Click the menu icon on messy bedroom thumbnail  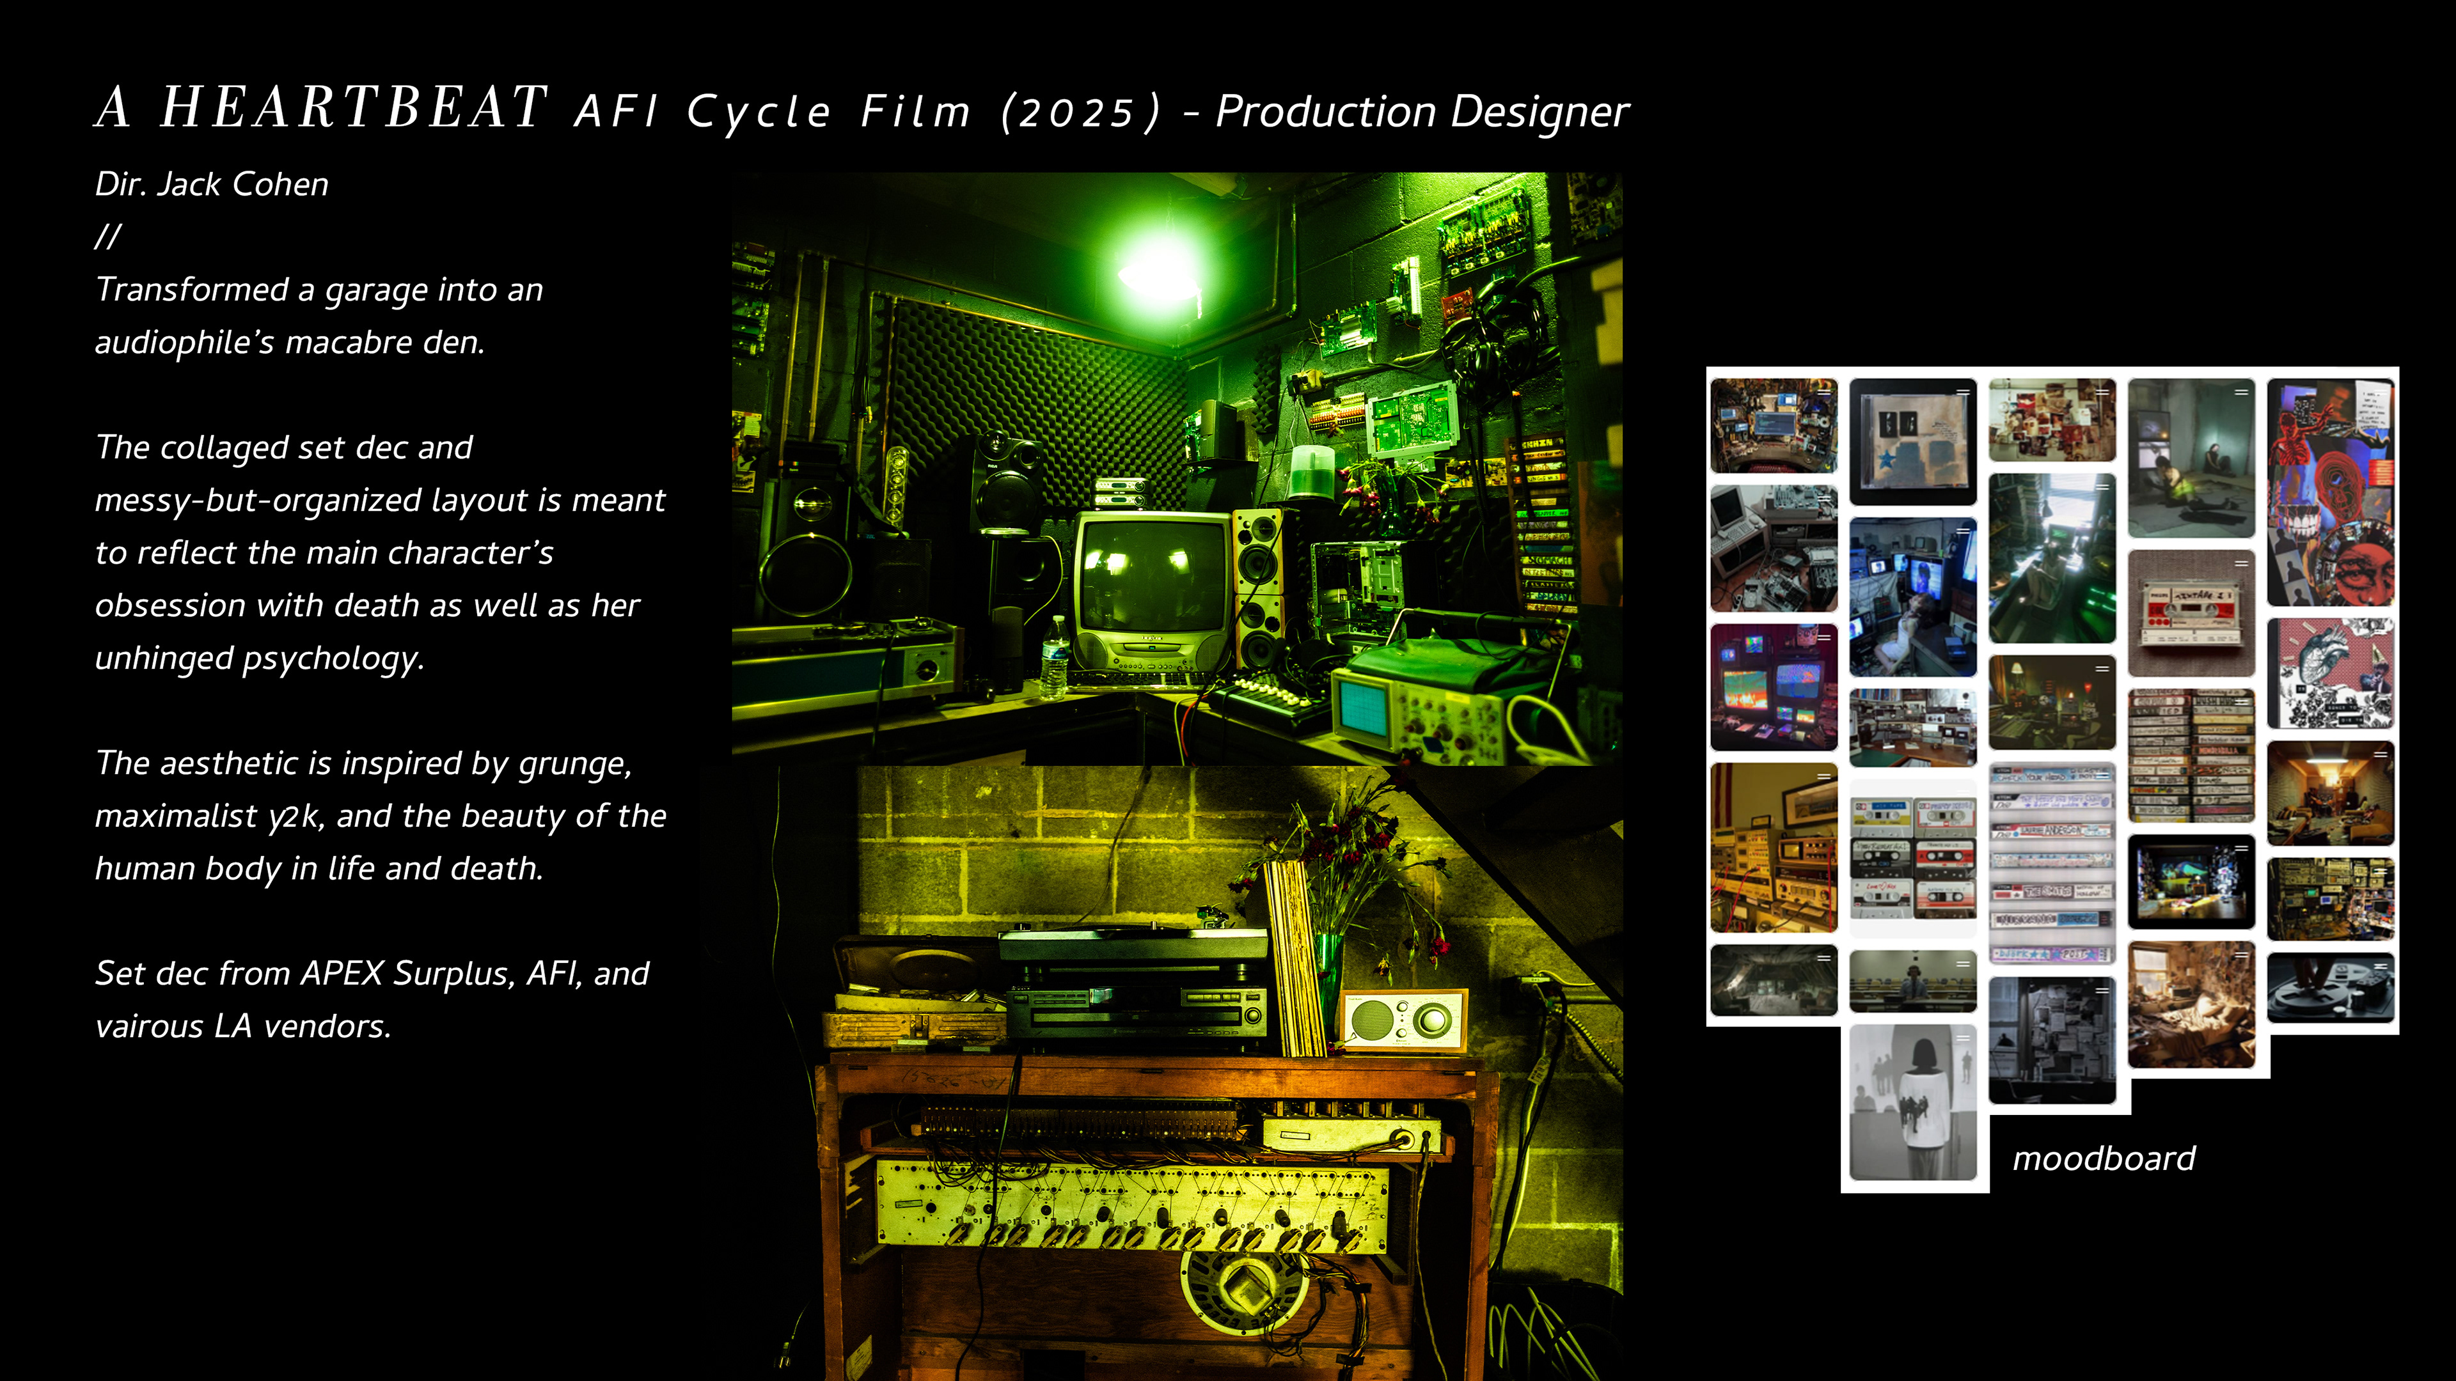(x=2240, y=955)
